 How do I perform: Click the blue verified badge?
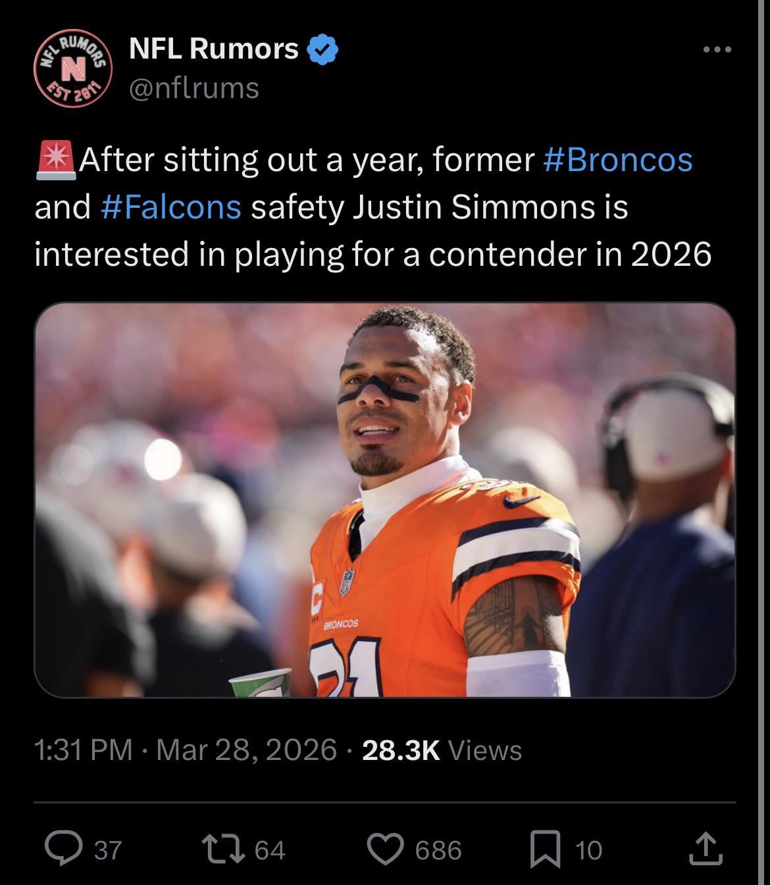click(x=322, y=49)
